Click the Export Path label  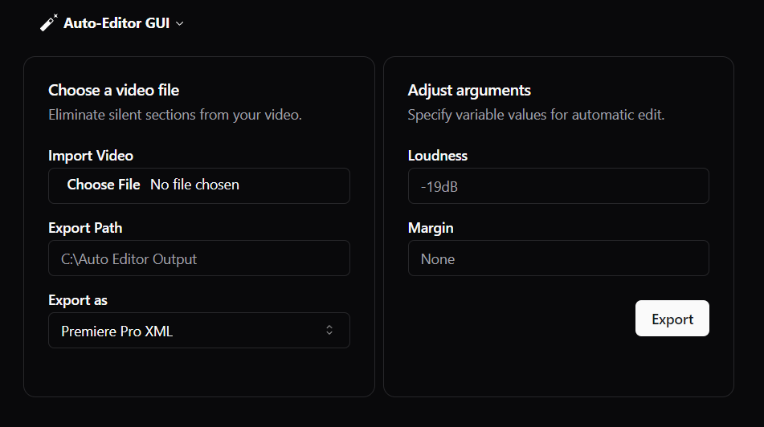click(x=85, y=228)
